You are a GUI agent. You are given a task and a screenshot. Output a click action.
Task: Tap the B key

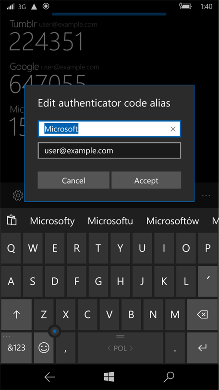[x=131, y=314]
